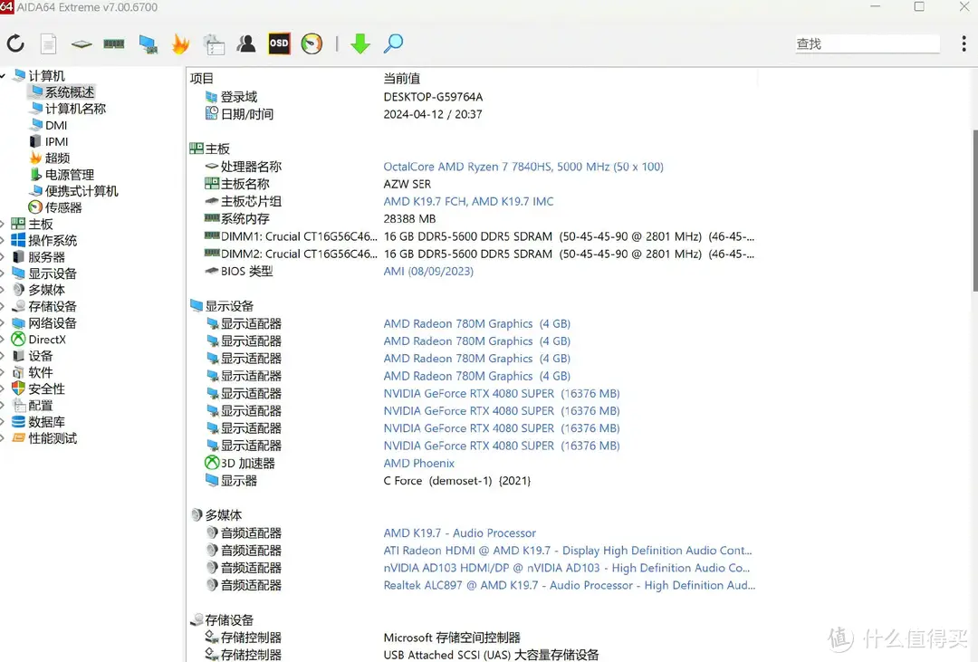The width and height of the screenshot is (978, 662).
Task: Open the AMD K19.7 - Audio Processor link
Action: click(x=460, y=532)
